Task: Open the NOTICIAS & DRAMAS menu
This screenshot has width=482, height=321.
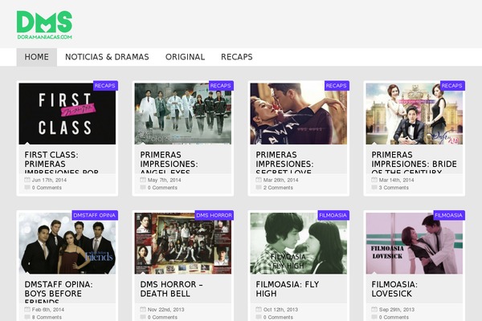Action: pos(107,57)
